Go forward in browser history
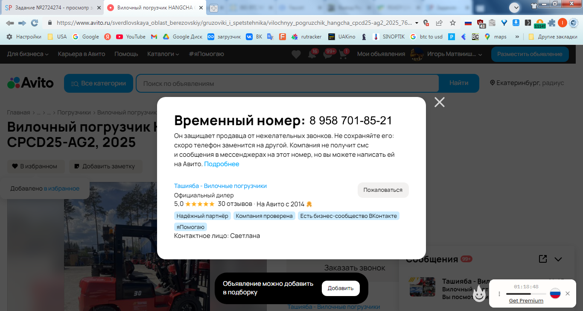The image size is (583, 311). pyautogui.click(x=22, y=23)
